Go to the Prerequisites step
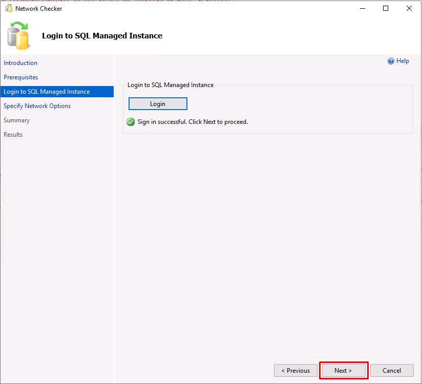 tap(20, 77)
